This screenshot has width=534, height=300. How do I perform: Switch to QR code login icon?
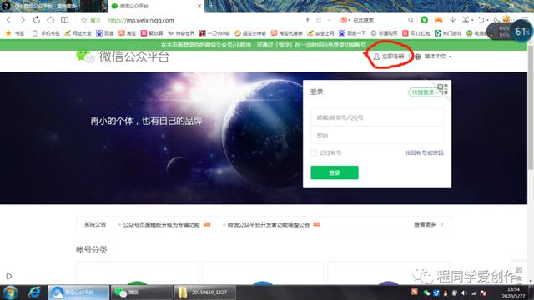(443, 89)
